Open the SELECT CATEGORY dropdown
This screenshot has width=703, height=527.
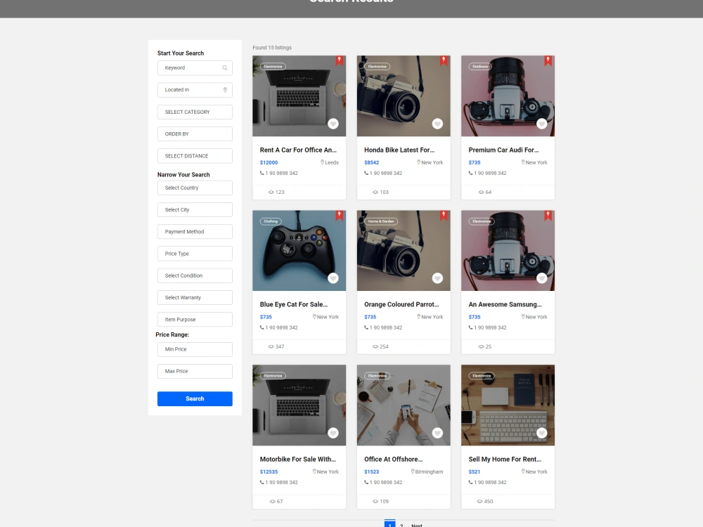pos(195,112)
